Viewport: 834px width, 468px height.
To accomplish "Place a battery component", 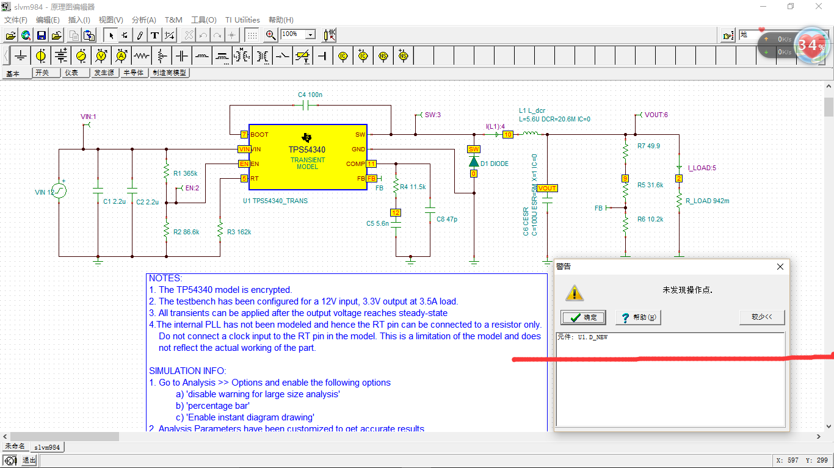I will click(x=61, y=56).
